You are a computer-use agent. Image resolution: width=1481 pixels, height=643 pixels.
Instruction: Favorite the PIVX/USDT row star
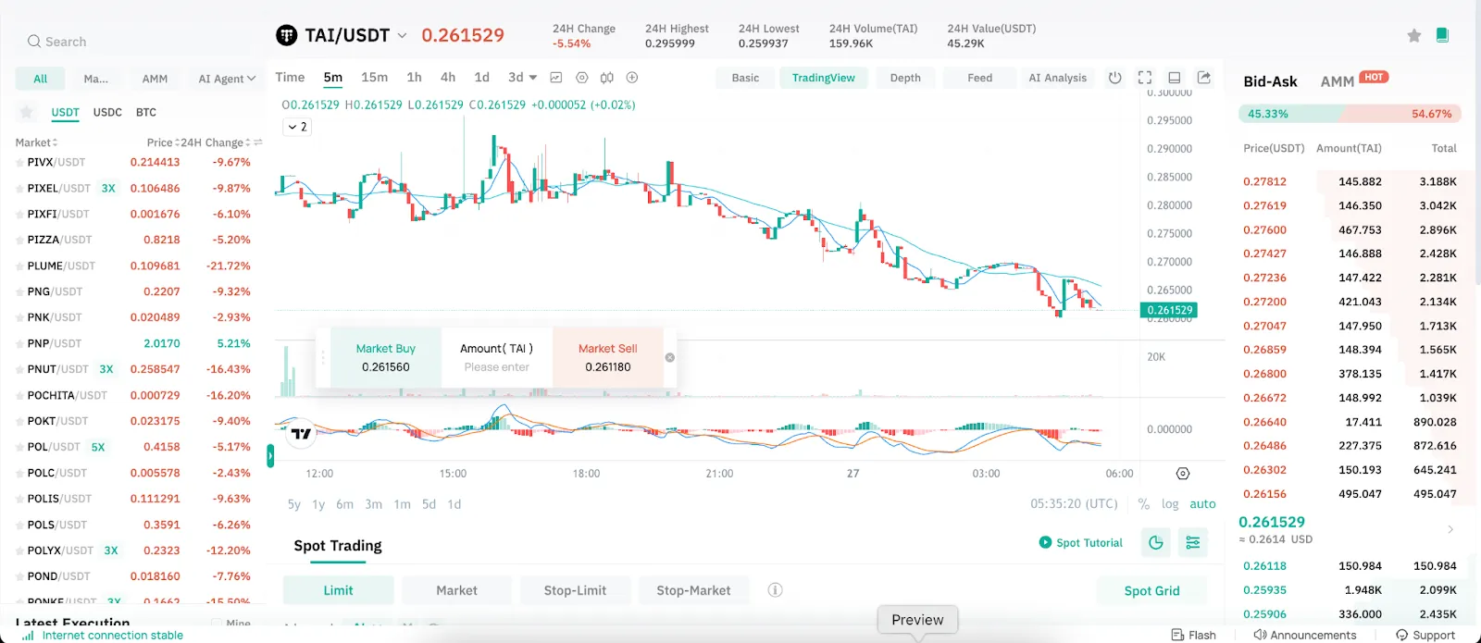19,162
